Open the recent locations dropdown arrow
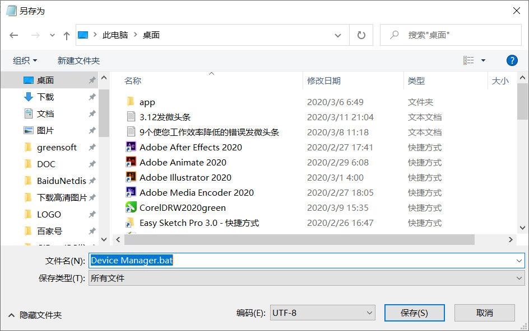The image size is (529, 331). point(52,35)
